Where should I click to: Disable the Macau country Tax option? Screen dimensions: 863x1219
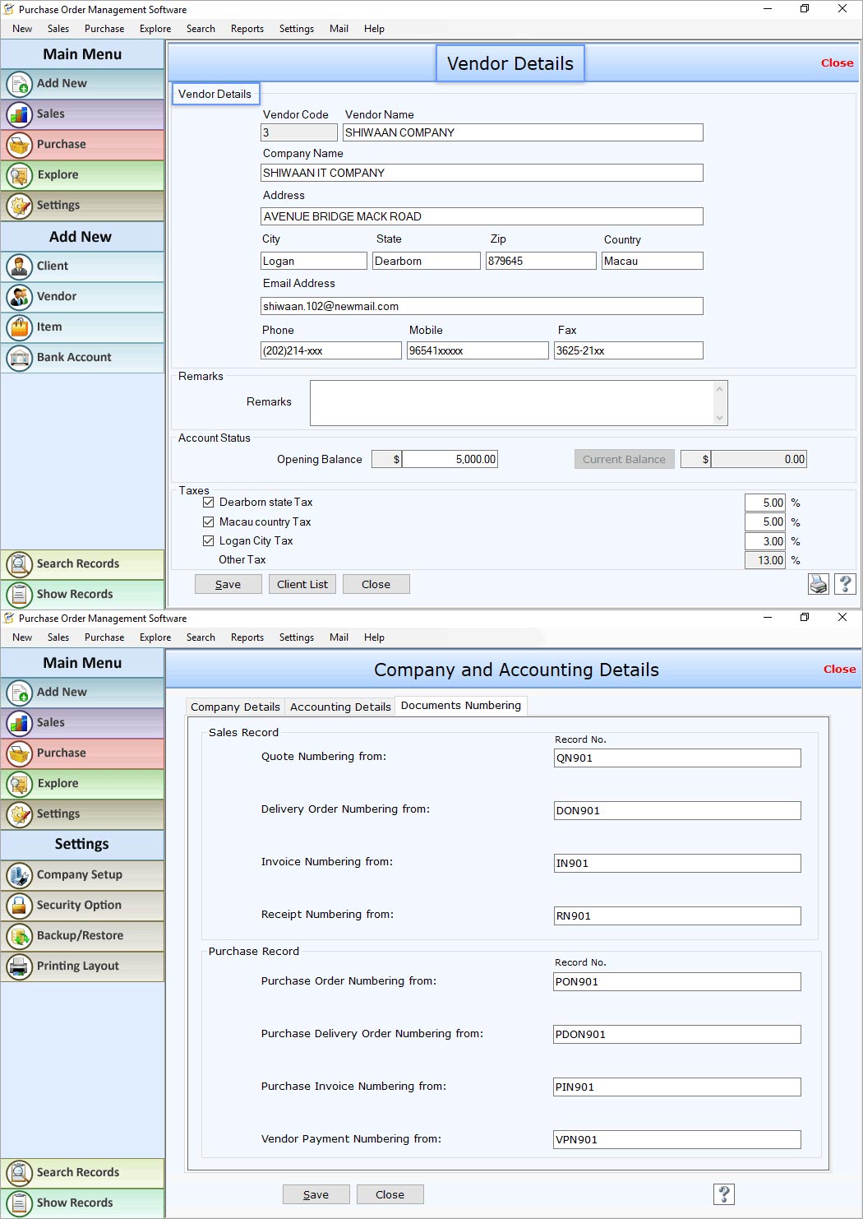pyautogui.click(x=209, y=521)
